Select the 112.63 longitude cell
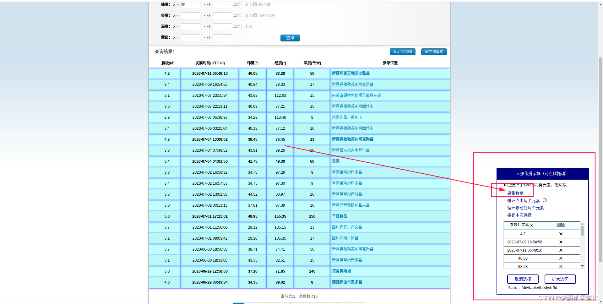 click(280, 95)
